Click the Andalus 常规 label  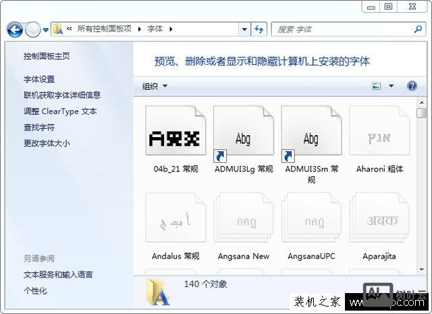point(175,256)
